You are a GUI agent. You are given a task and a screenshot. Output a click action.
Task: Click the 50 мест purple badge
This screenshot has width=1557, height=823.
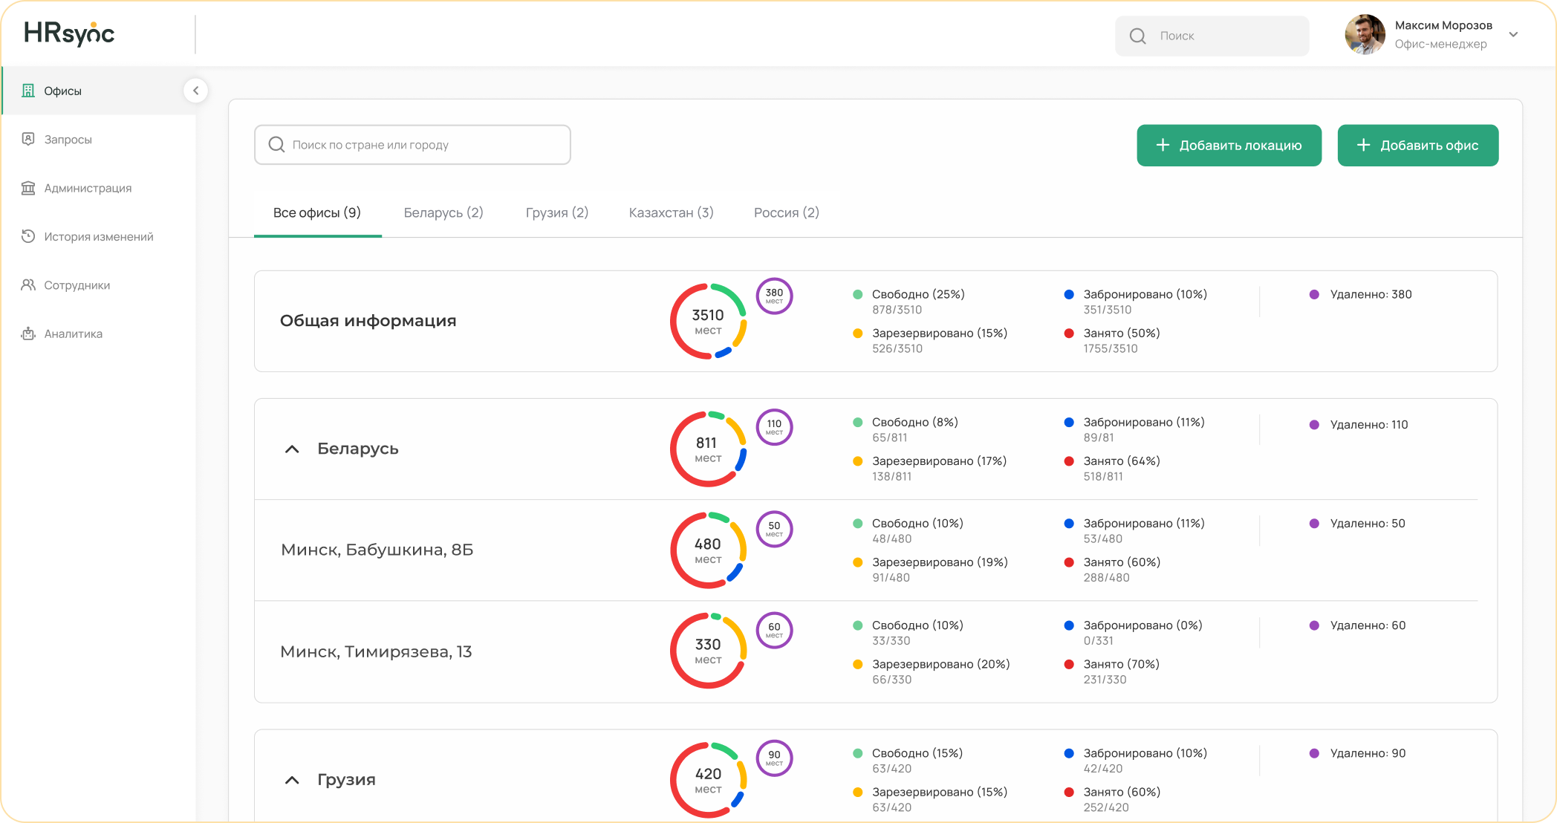[774, 529]
